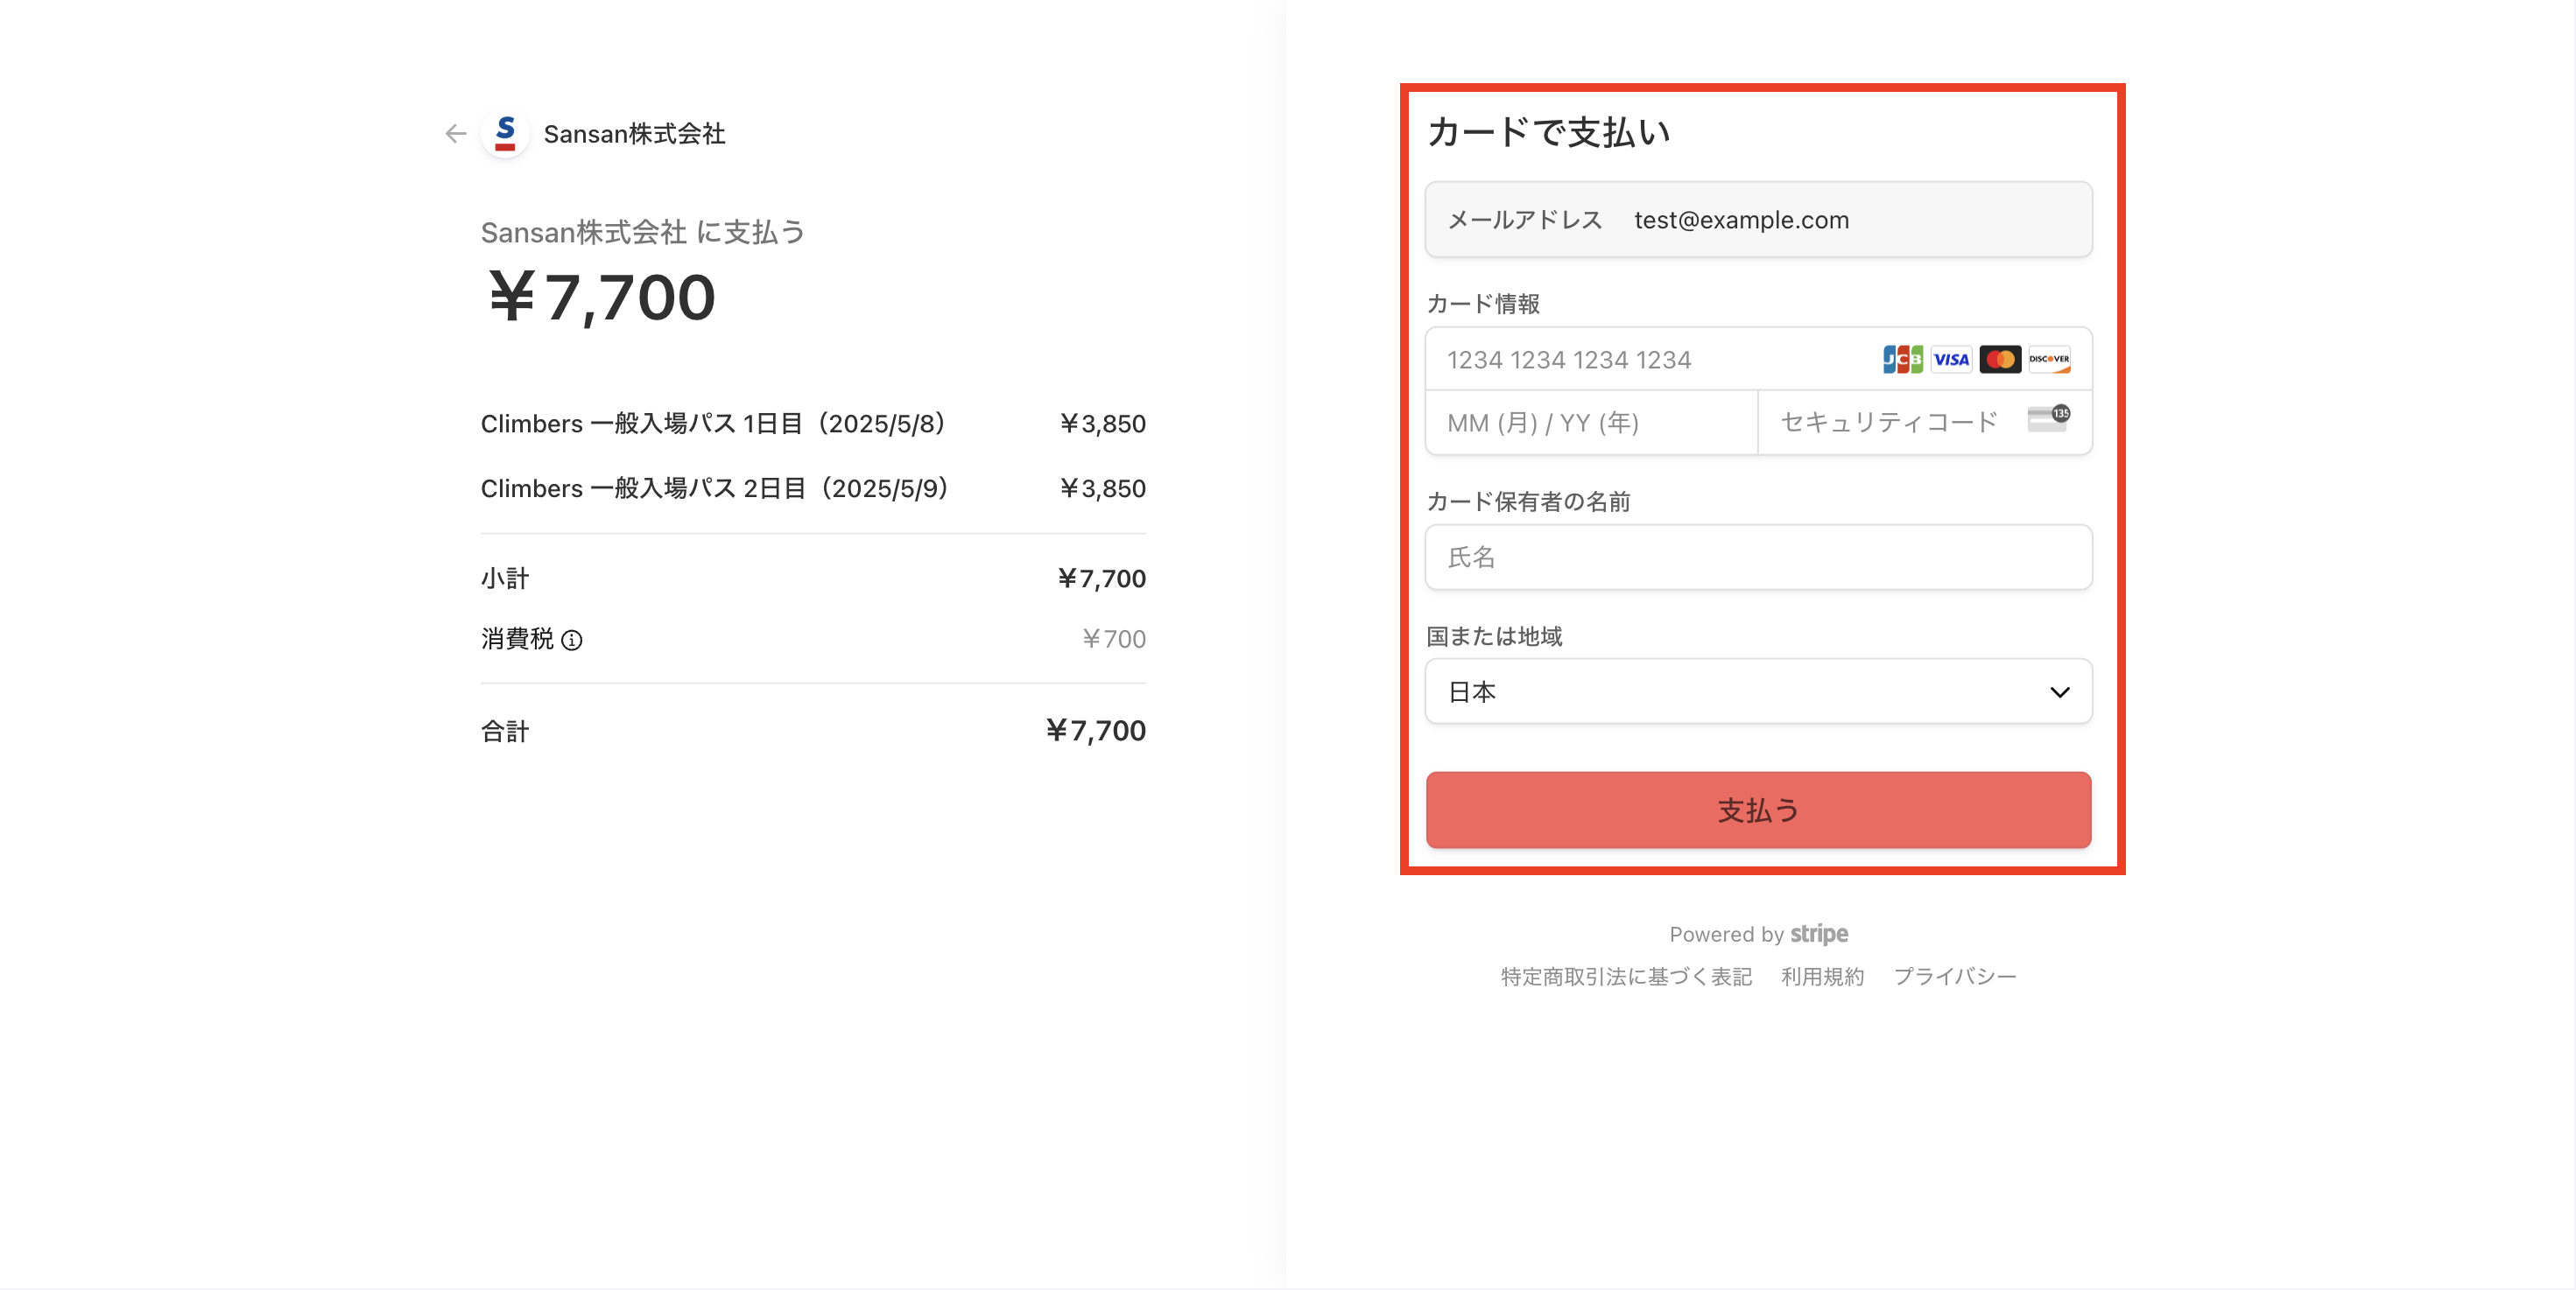This screenshot has height=1290, width=2576.
Task: Click the Powered by Stripe link
Action: tap(1758, 935)
